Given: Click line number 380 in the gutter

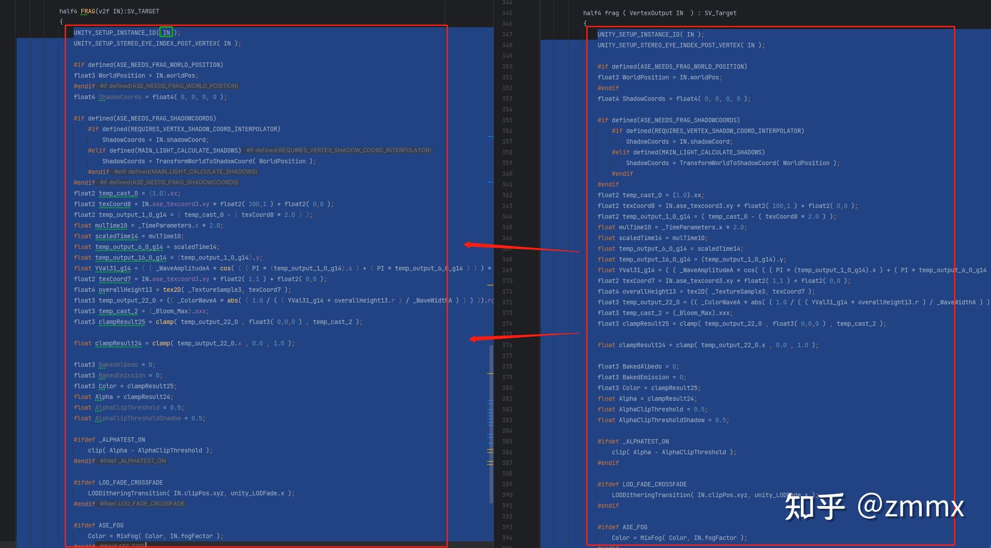Looking at the screenshot, I should [506, 388].
